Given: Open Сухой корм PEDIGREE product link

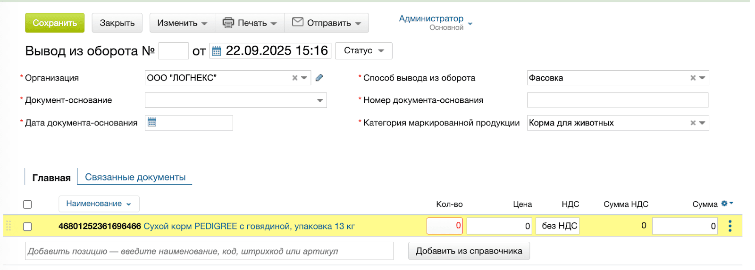Looking at the screenshot, I should pos(249,226).
